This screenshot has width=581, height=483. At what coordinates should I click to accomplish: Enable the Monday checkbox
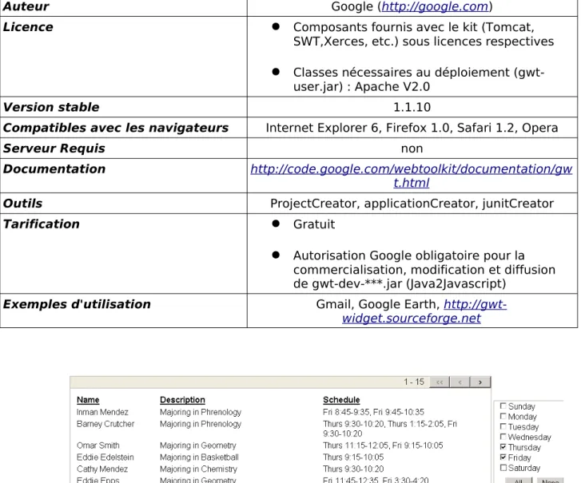click(x=503, y=417)
